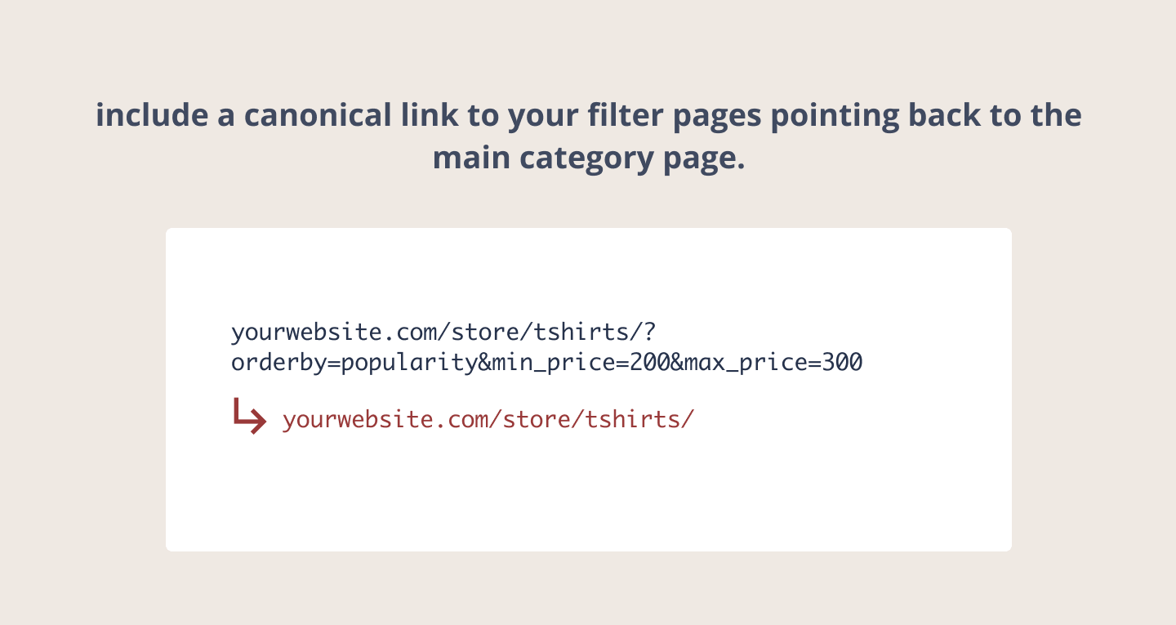Click the first ampersand in the query string
The width and height of the screenshot is (1176, 625).
485,363
